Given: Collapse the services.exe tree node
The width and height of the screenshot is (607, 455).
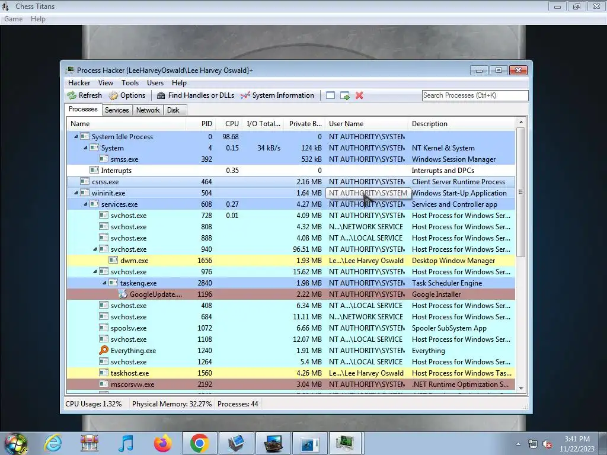Looking at the screenshot, I should pyautogui.click(x=85, y=204).
